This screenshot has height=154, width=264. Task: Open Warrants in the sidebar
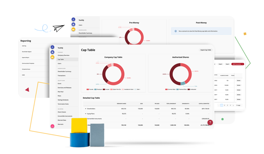pos(60,124)
